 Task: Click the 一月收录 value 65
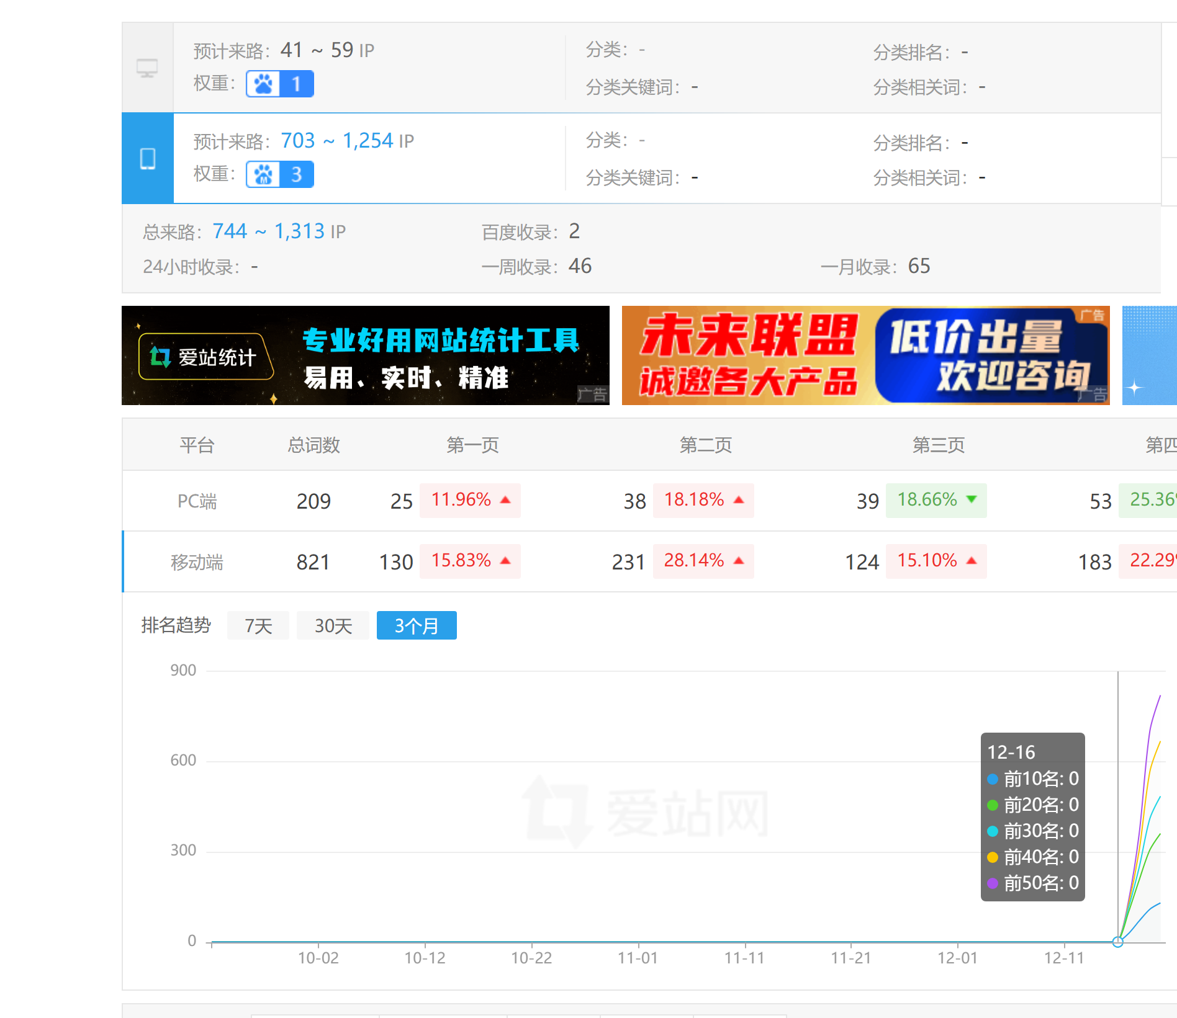[919, 266]
